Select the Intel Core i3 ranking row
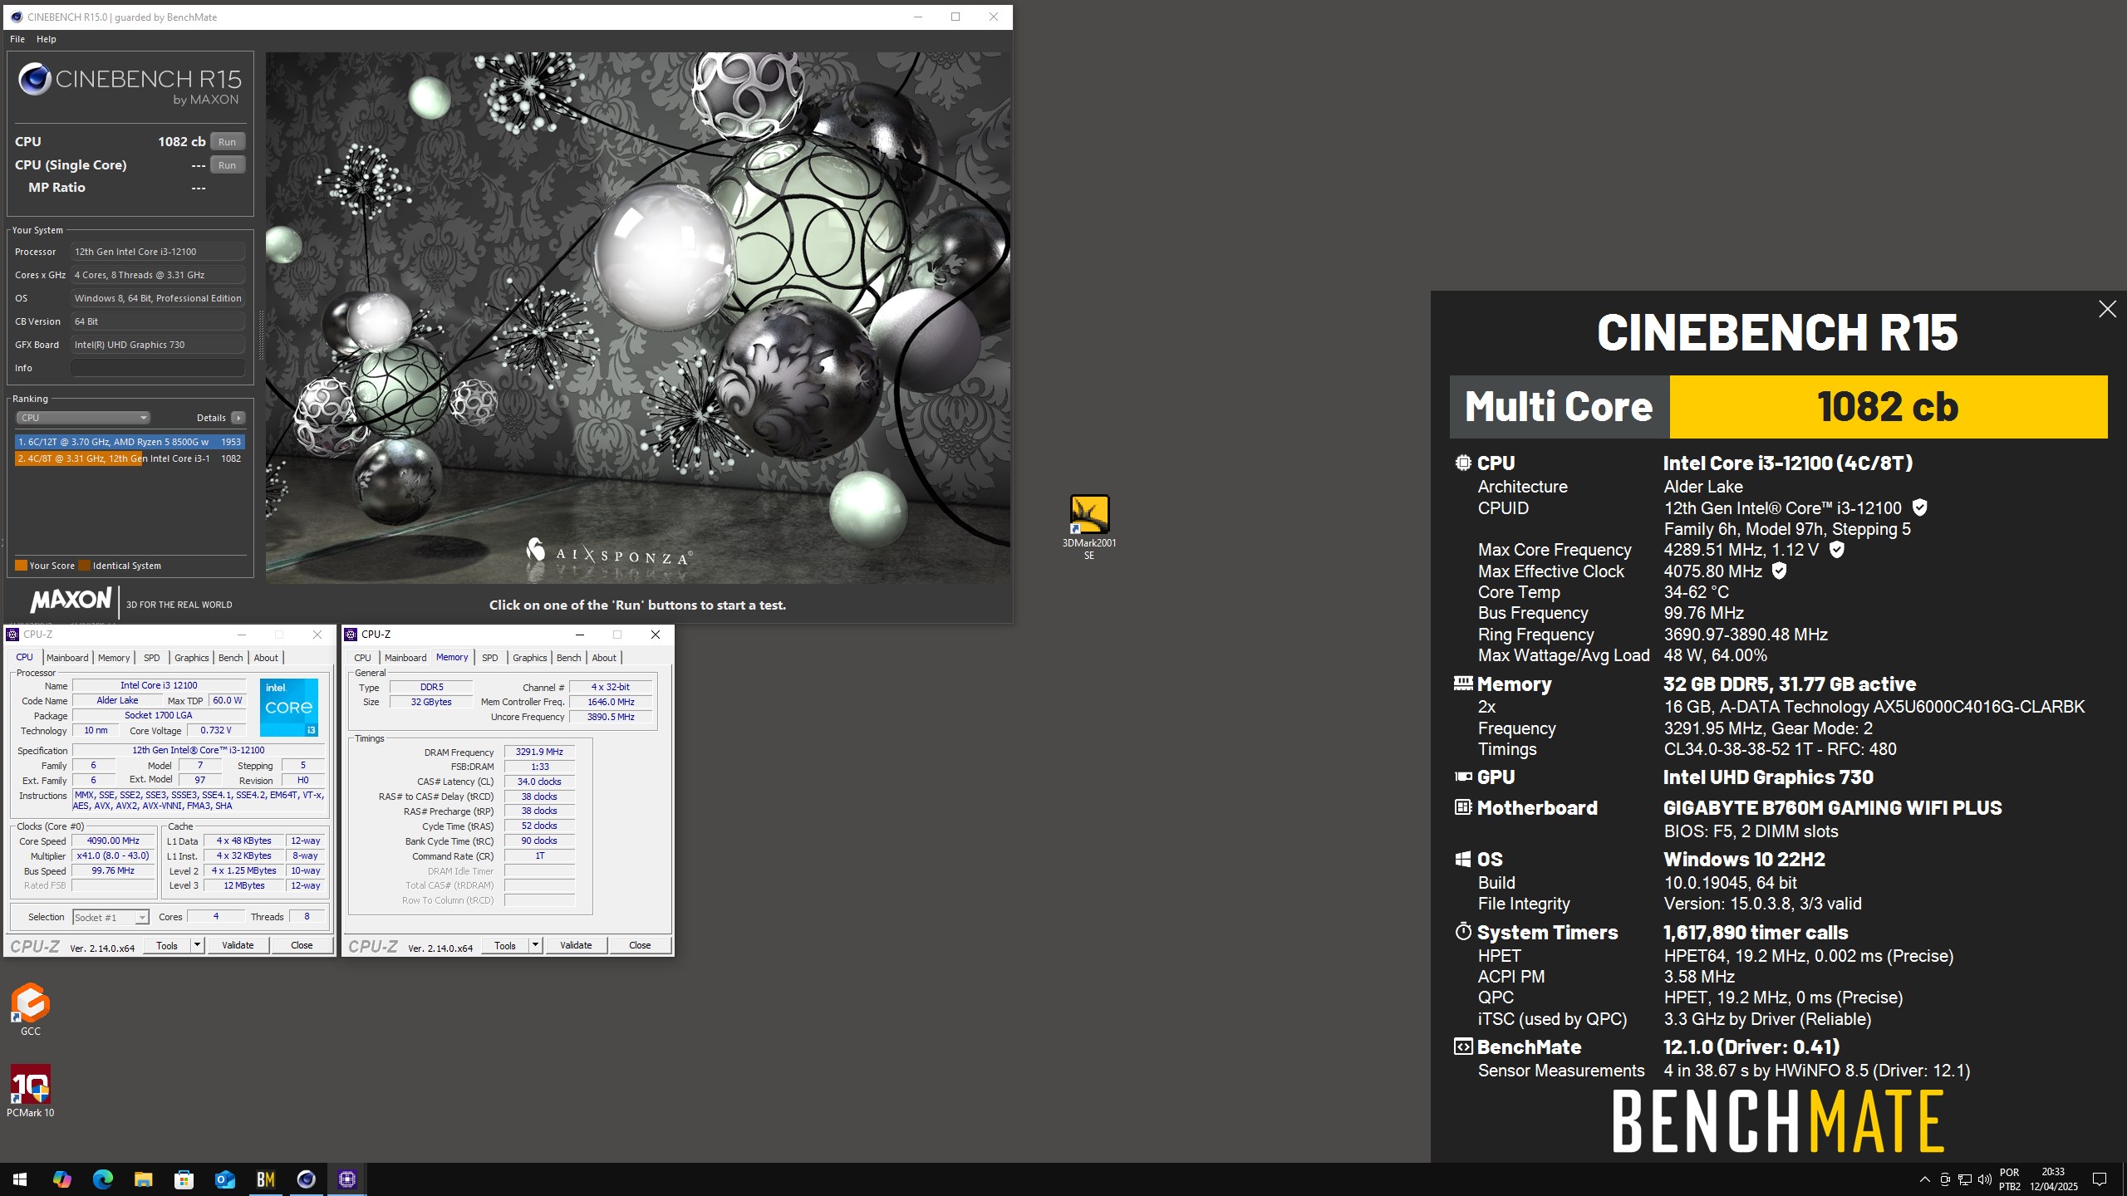Image resolution: width=2127 pixels, height=1196 pixels. (x=130, y=458)
